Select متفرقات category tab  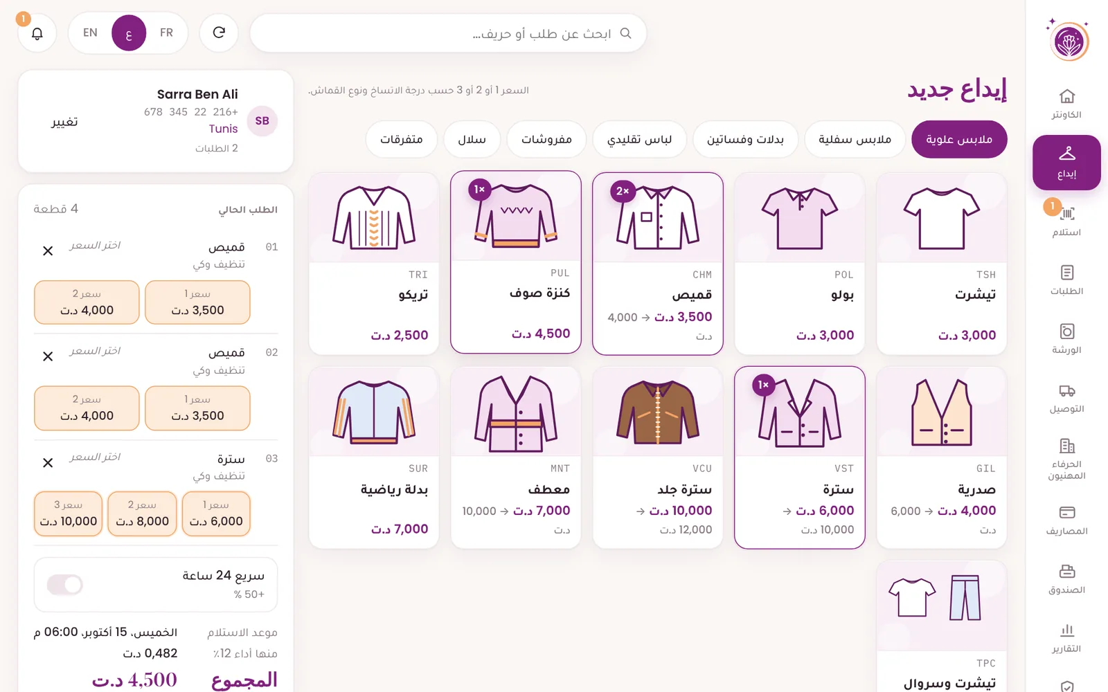click(x=401, y=139)
